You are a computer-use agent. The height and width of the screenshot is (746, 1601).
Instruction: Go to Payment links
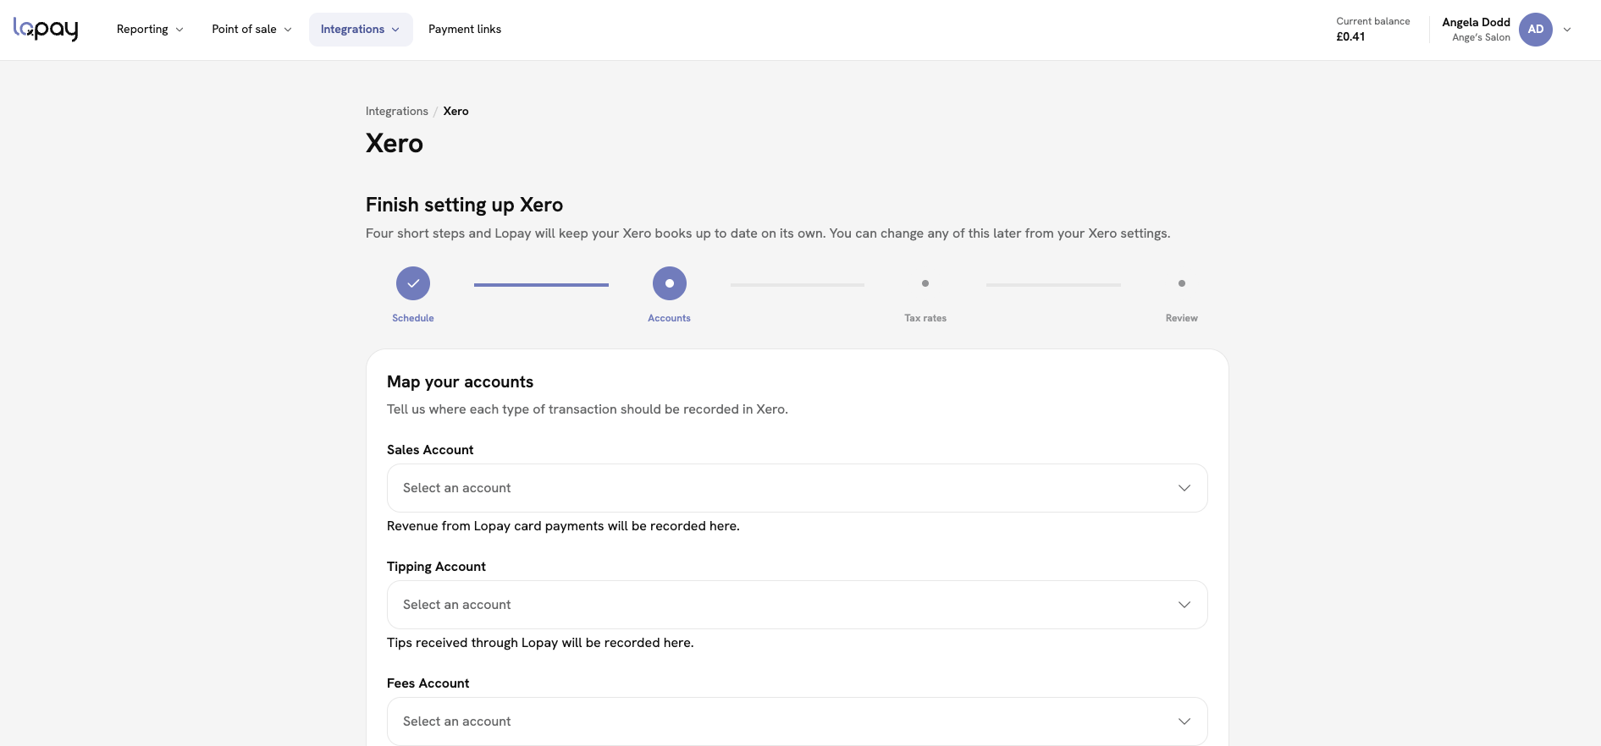coord(465,30)
